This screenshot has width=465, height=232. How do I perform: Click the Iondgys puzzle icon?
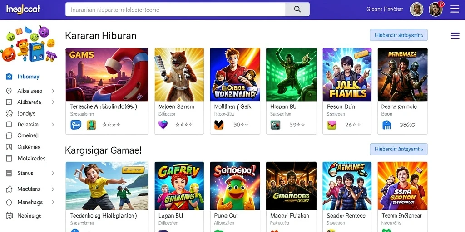coord(9,113)
